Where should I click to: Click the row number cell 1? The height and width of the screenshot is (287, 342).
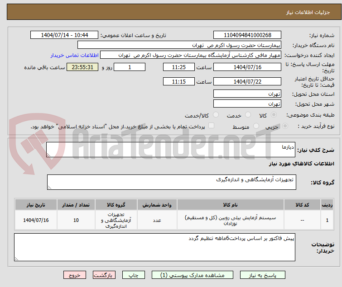coord(327,220)
